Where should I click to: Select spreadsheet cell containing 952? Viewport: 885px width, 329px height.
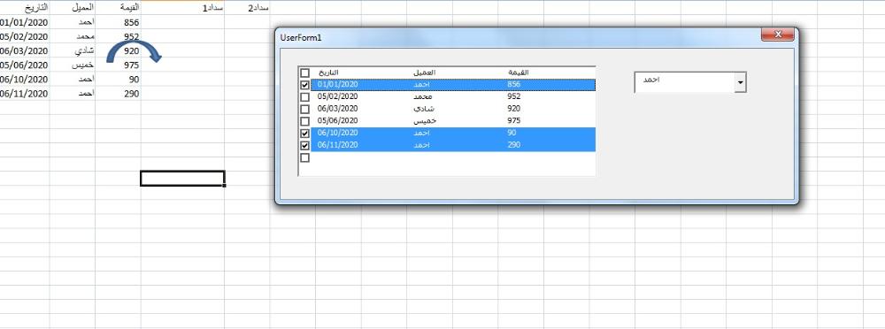[x=118, y=36]
